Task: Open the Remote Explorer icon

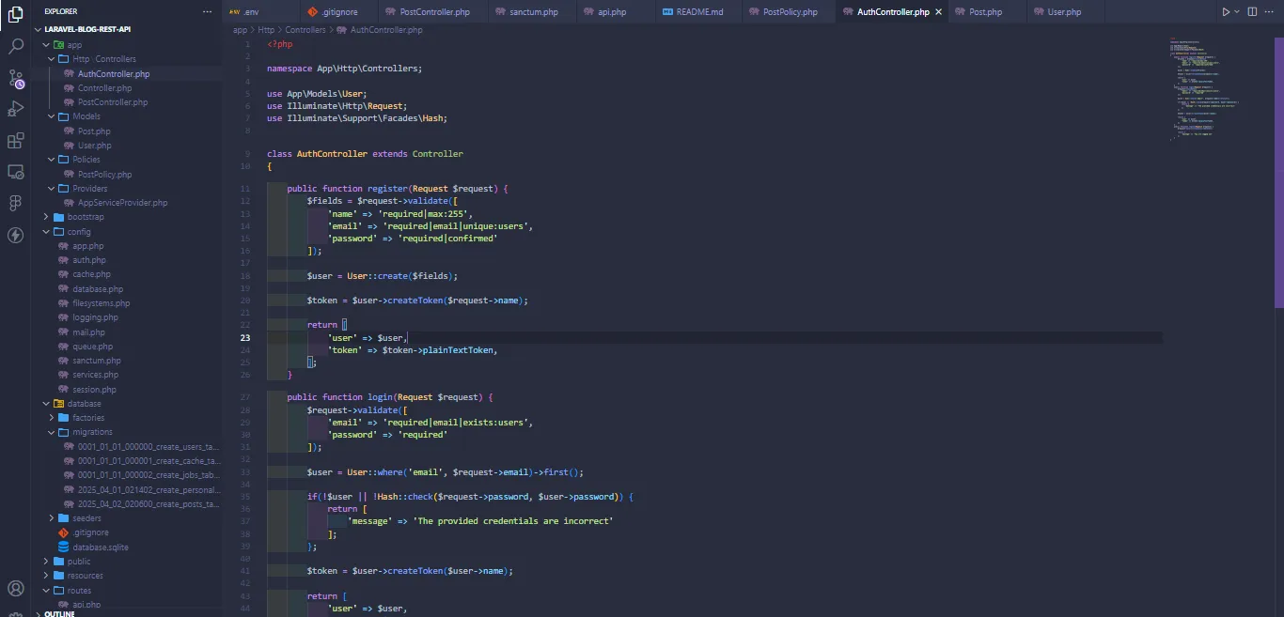Action: [15, 172]
